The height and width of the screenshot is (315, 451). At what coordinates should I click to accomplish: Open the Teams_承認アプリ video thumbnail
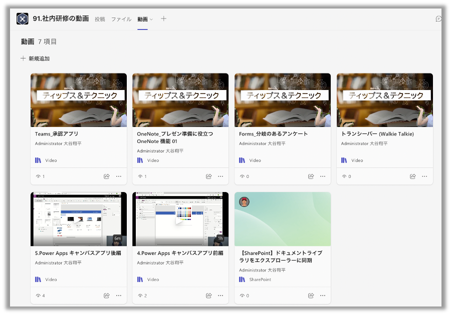79,100
